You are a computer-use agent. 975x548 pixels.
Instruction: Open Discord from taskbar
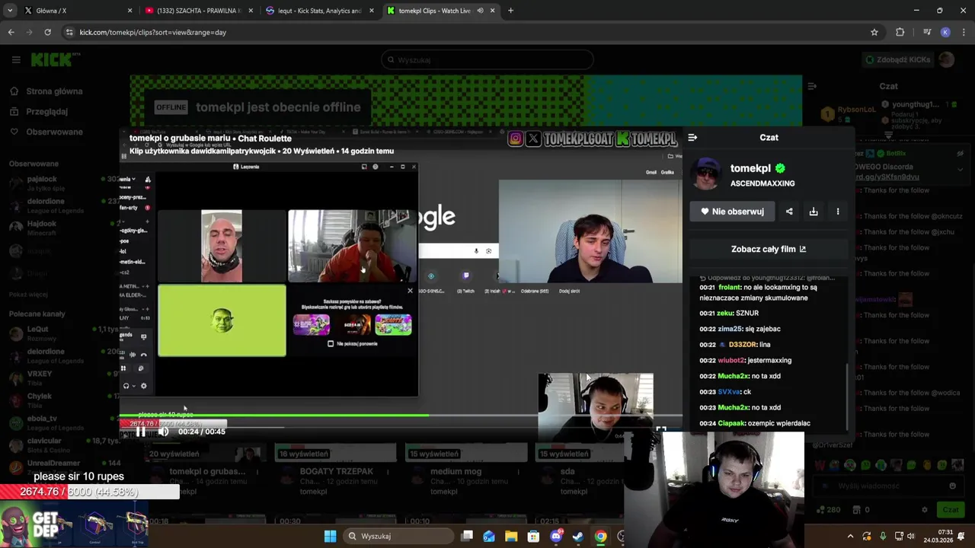pyautogui.click(x=556, y=536)
